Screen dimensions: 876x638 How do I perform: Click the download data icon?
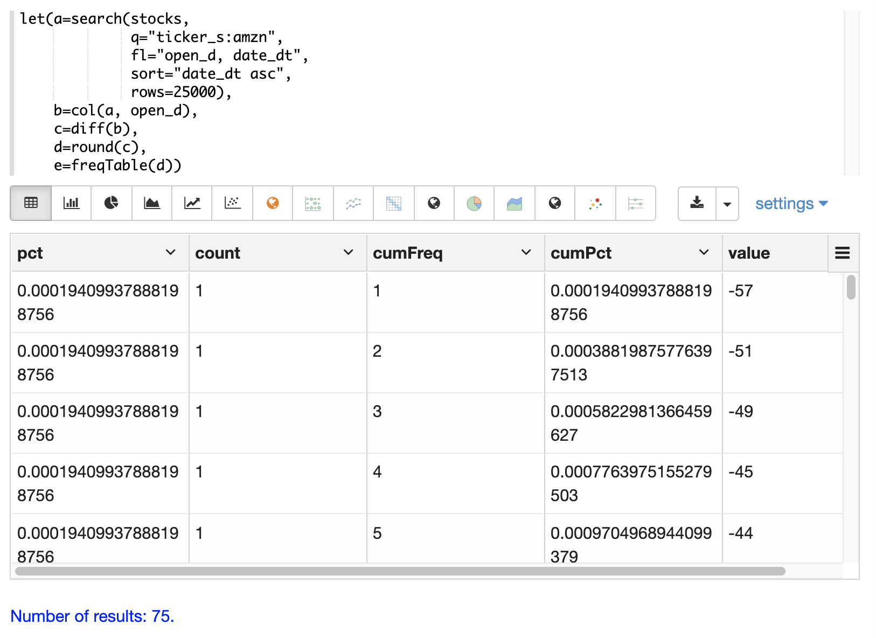tap(697, 203)
